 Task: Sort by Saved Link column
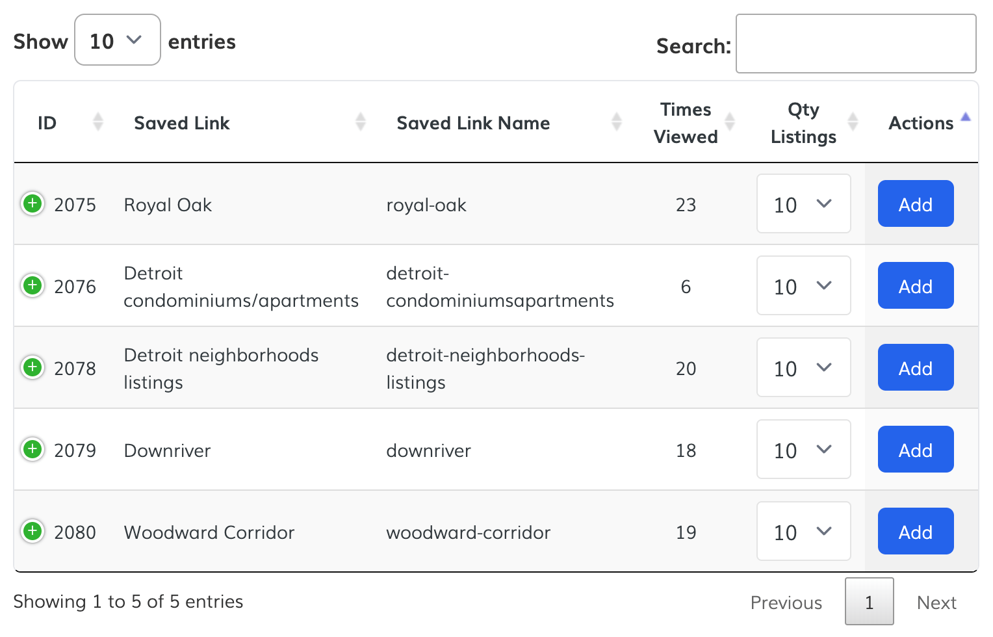click(182, 123)
